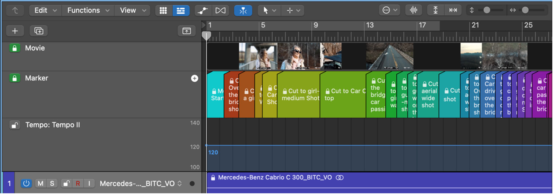Toggle the catch playhead button
The height and width of the screenshot is (194, 553).
point(243,11)
